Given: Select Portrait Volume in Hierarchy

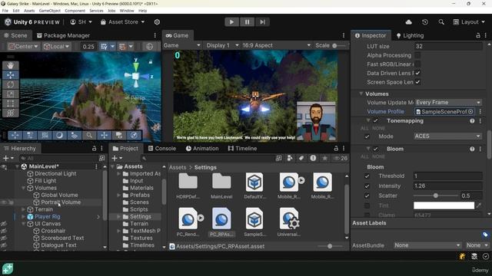Looking at the screenshot, I should 61,202.
